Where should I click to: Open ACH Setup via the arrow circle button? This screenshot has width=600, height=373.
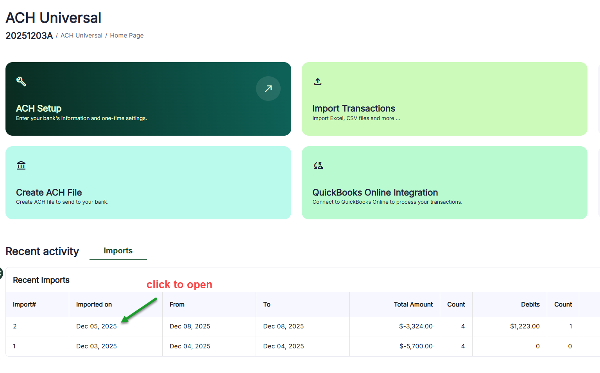(268, 89)
